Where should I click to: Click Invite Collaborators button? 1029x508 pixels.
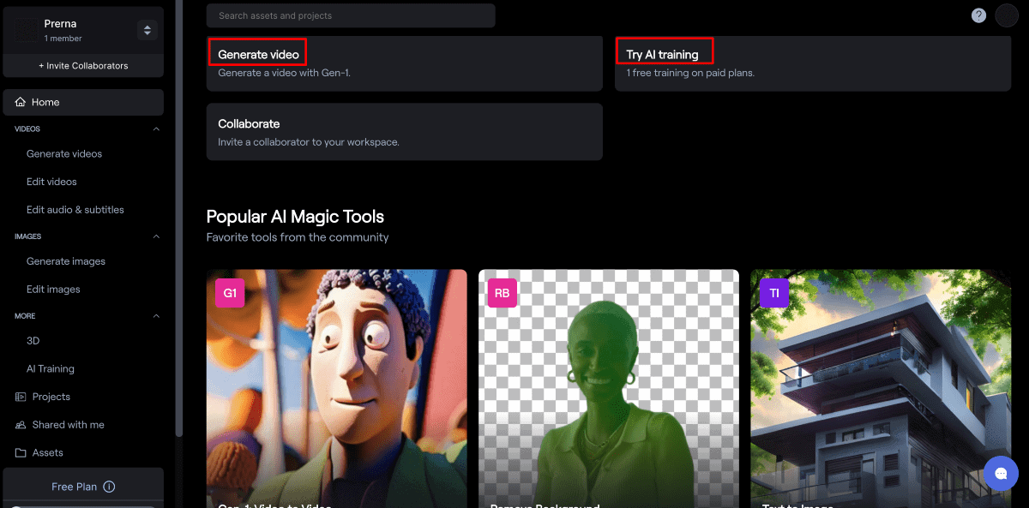coord(83,66)
